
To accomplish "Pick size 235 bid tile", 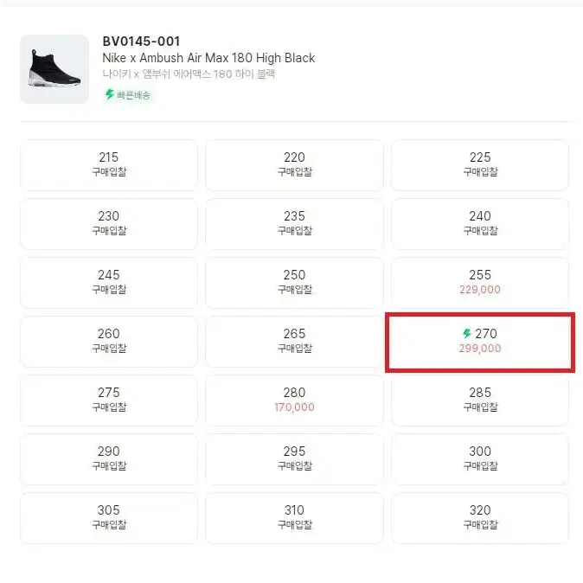I will (294, 224).
